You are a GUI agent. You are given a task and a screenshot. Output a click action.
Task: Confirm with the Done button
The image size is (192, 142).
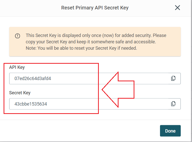click(x=170, y=131)
